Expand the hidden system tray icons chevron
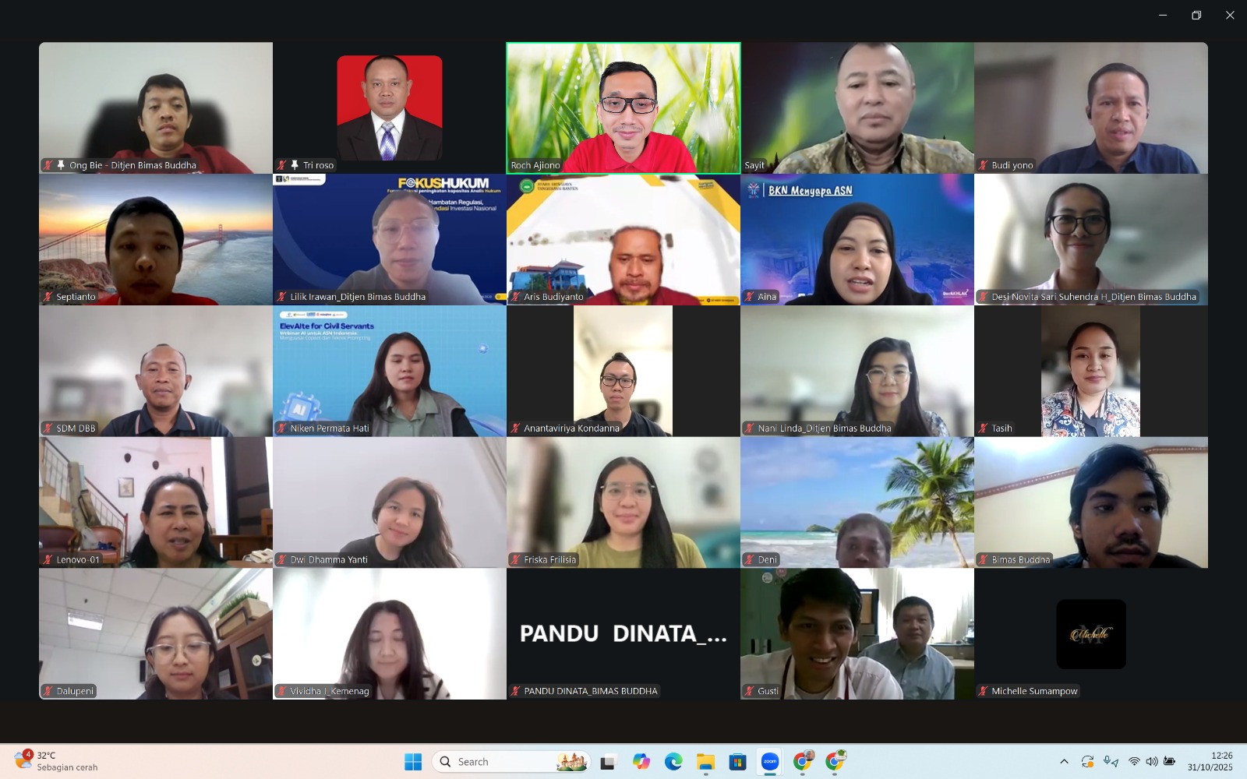Screen dimensions: 1247x779 click(1064, 762)
